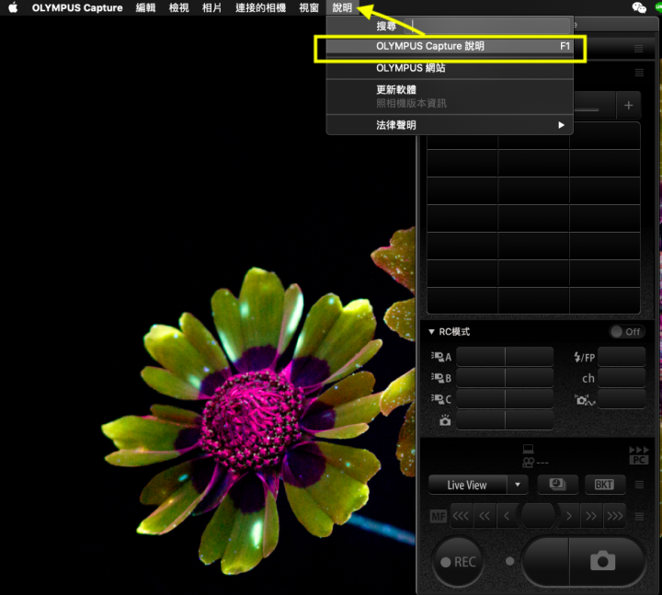The height and width of the screenshot is (595, 662).
Task: Click the camera shutter release button
Action: pyautogui.click(x=607, y=562)
